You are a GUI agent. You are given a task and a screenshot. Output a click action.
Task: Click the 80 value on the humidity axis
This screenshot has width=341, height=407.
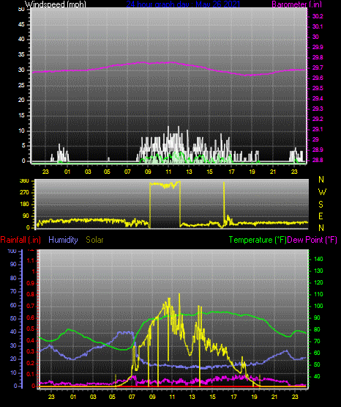[x=13, y=278]
